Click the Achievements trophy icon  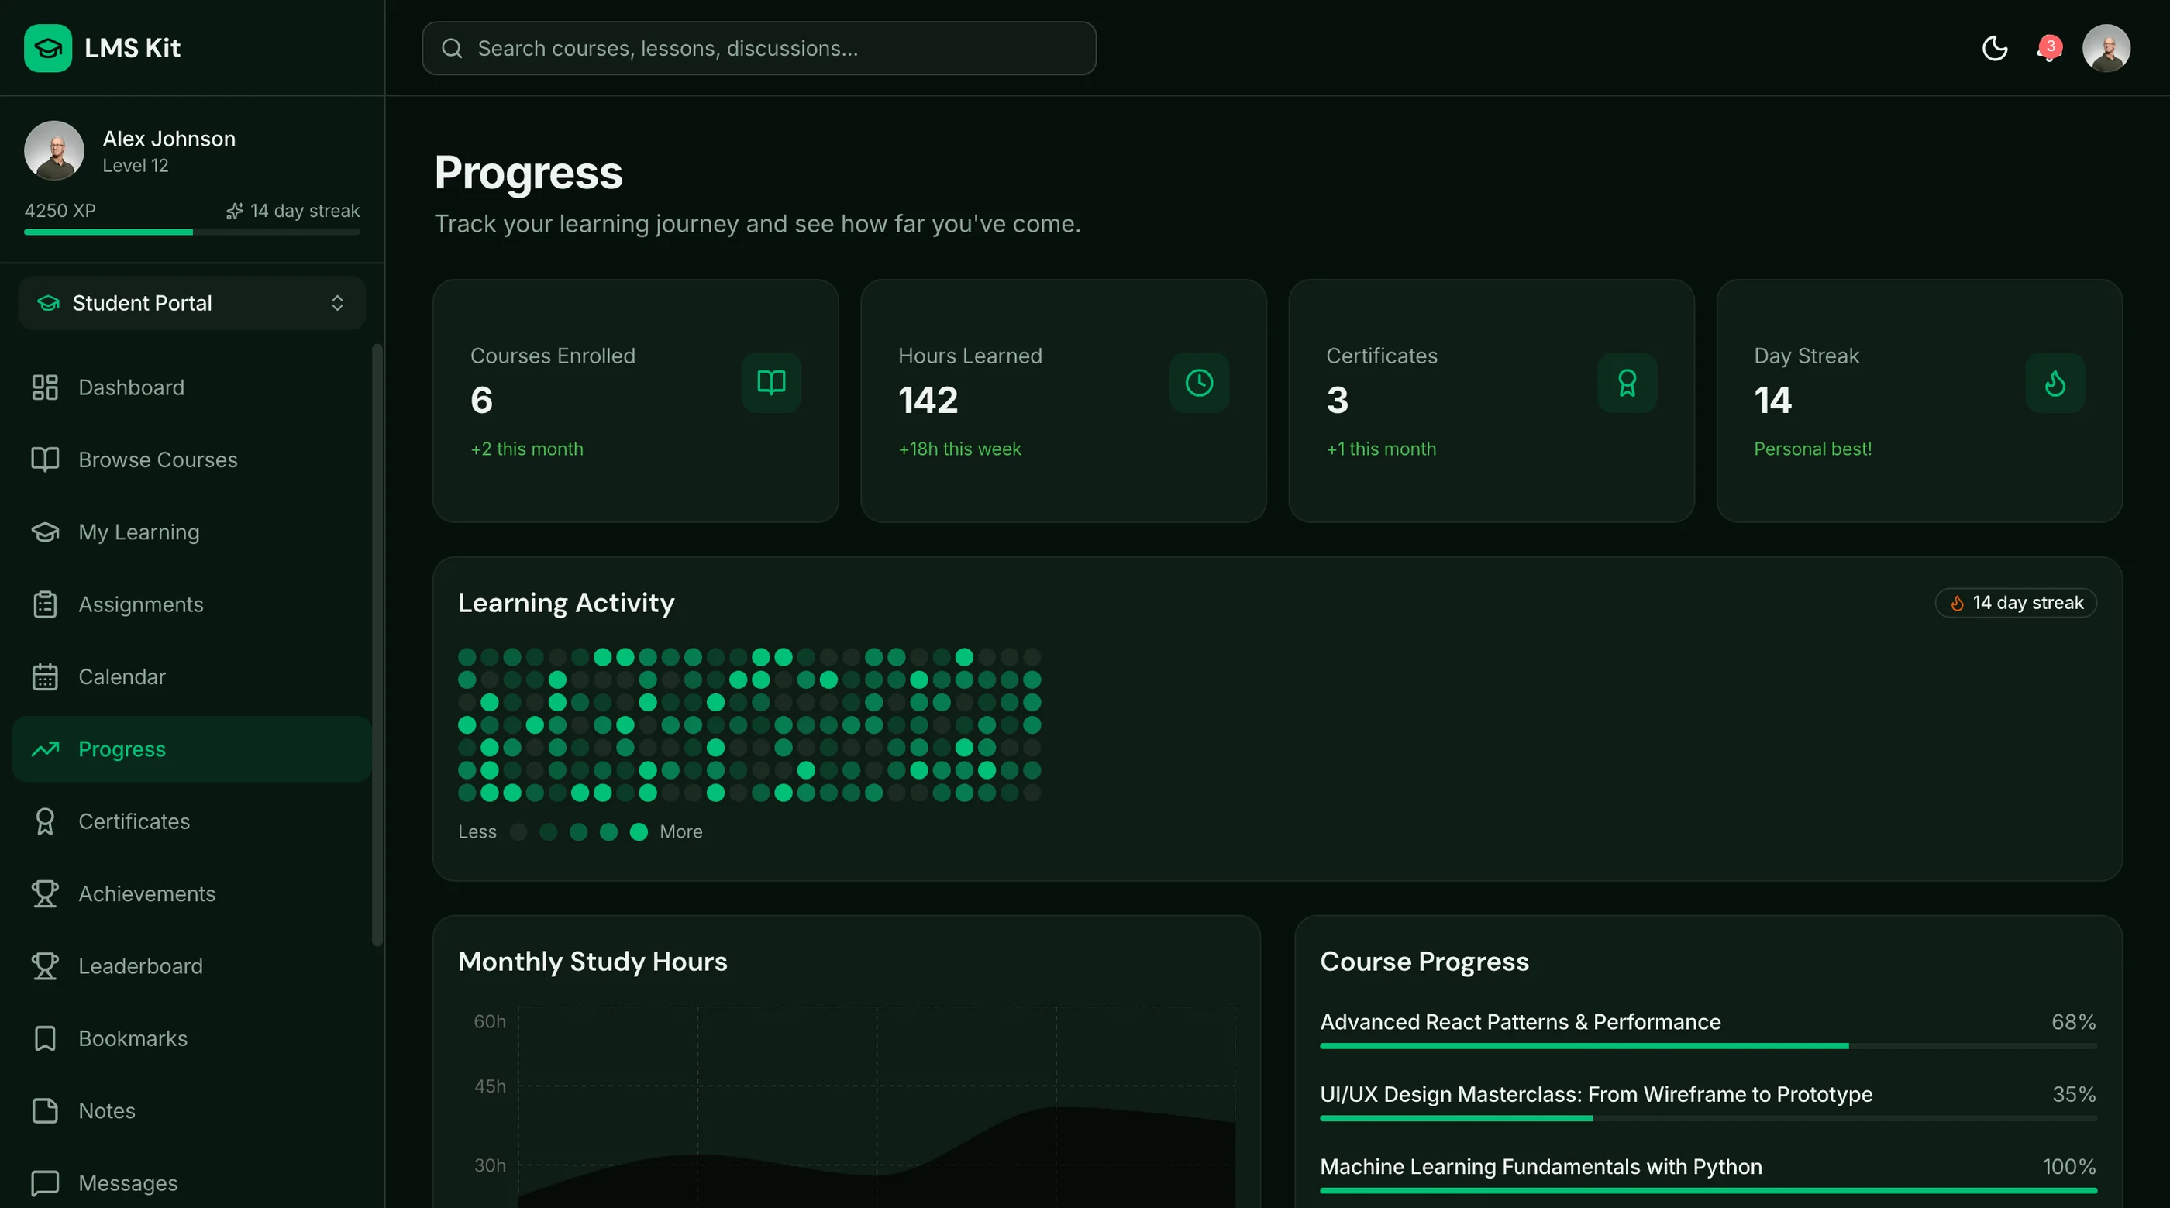[x=45, y=893]
